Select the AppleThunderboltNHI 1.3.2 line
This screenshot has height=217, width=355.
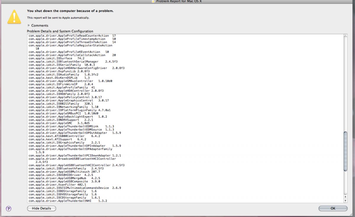click(x=68, y=201)
